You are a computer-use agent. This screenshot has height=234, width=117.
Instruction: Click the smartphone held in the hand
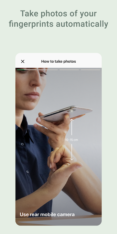coord(66,113)
